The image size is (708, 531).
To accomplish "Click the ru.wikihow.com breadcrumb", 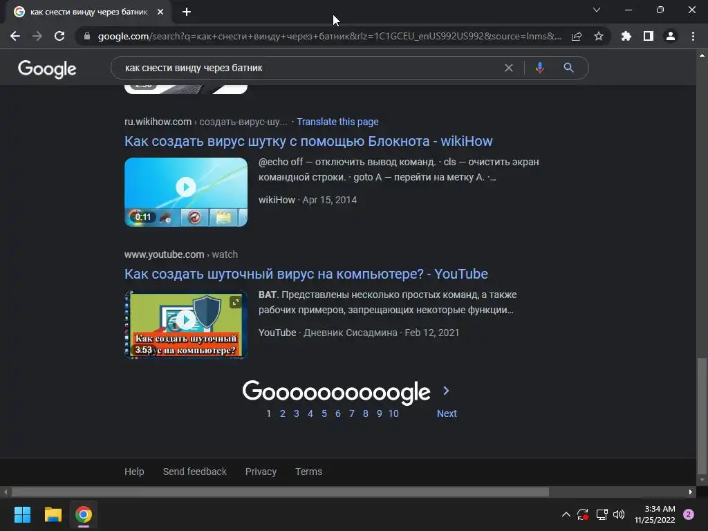I will (205, 122).
